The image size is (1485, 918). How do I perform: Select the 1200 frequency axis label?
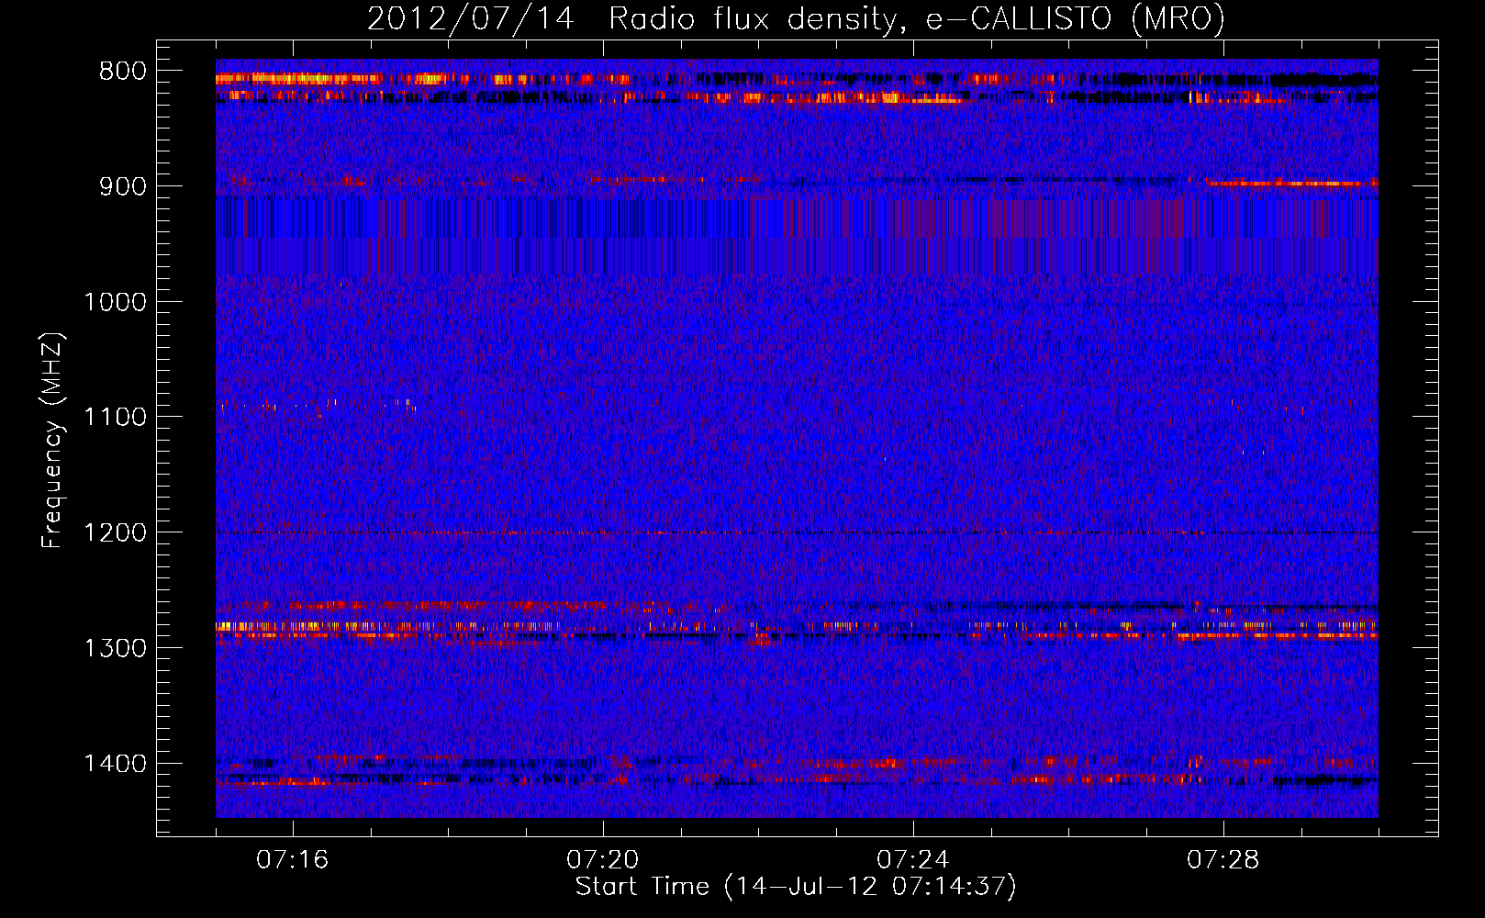(x=115, y=533)
